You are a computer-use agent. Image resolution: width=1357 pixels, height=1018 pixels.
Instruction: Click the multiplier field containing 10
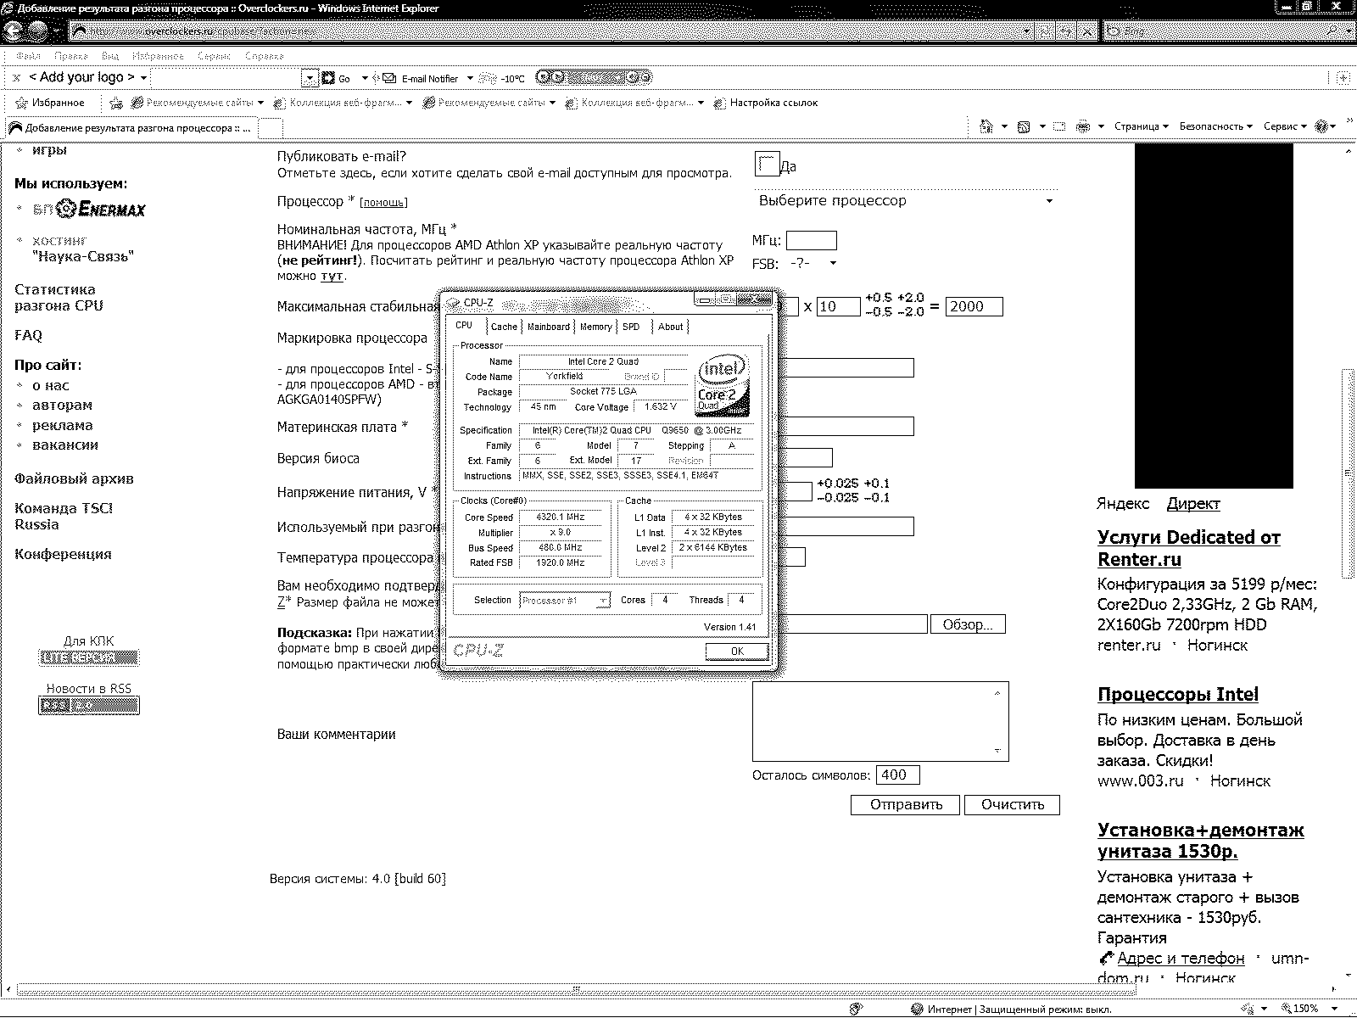point(838,307)
